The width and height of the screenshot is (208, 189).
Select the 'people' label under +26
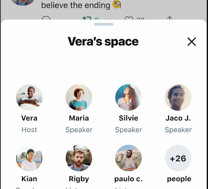coord(179,179)
